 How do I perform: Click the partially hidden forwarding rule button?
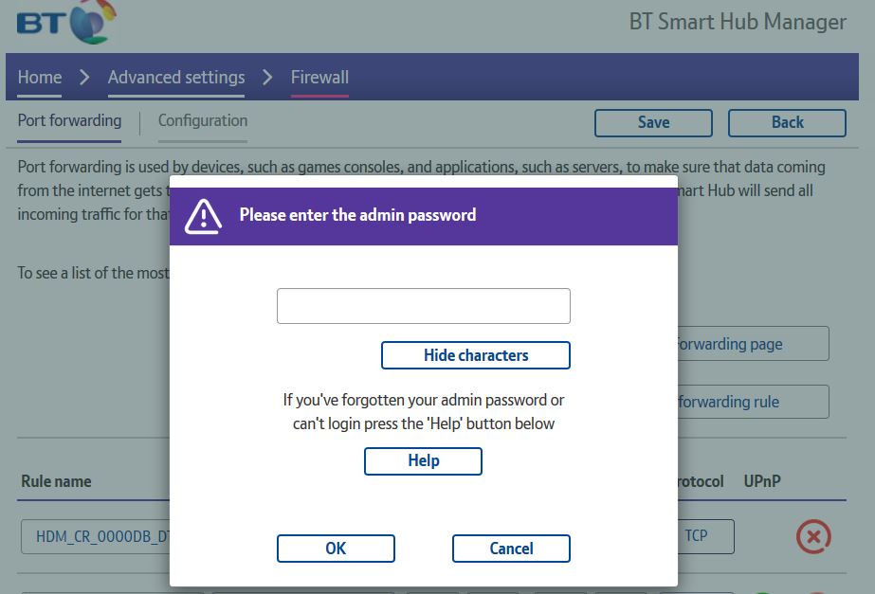coord(753,402)
